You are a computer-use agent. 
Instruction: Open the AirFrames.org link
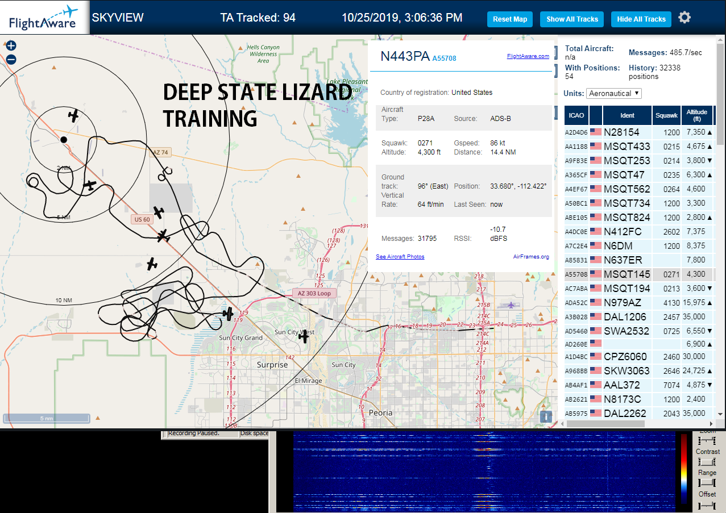click(531, 257)
